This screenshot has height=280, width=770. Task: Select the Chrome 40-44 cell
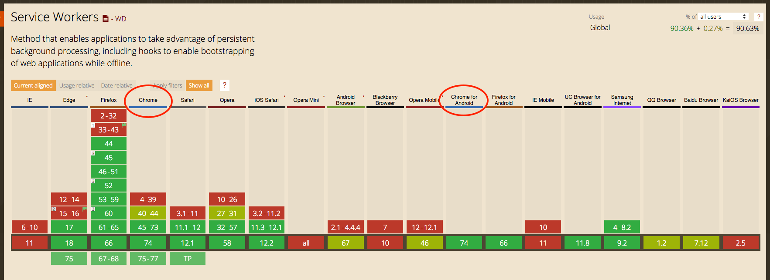[x=148, y=213]
